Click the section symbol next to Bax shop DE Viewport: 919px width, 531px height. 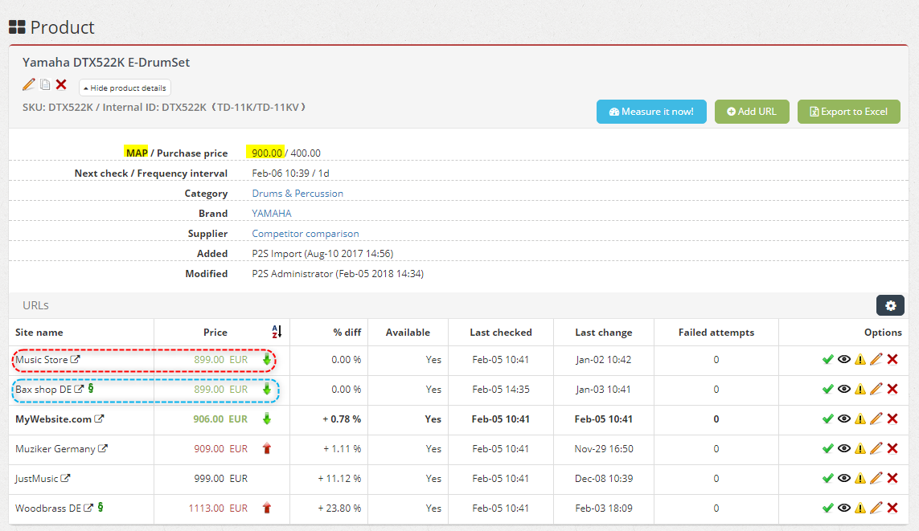tap(91, 389)
